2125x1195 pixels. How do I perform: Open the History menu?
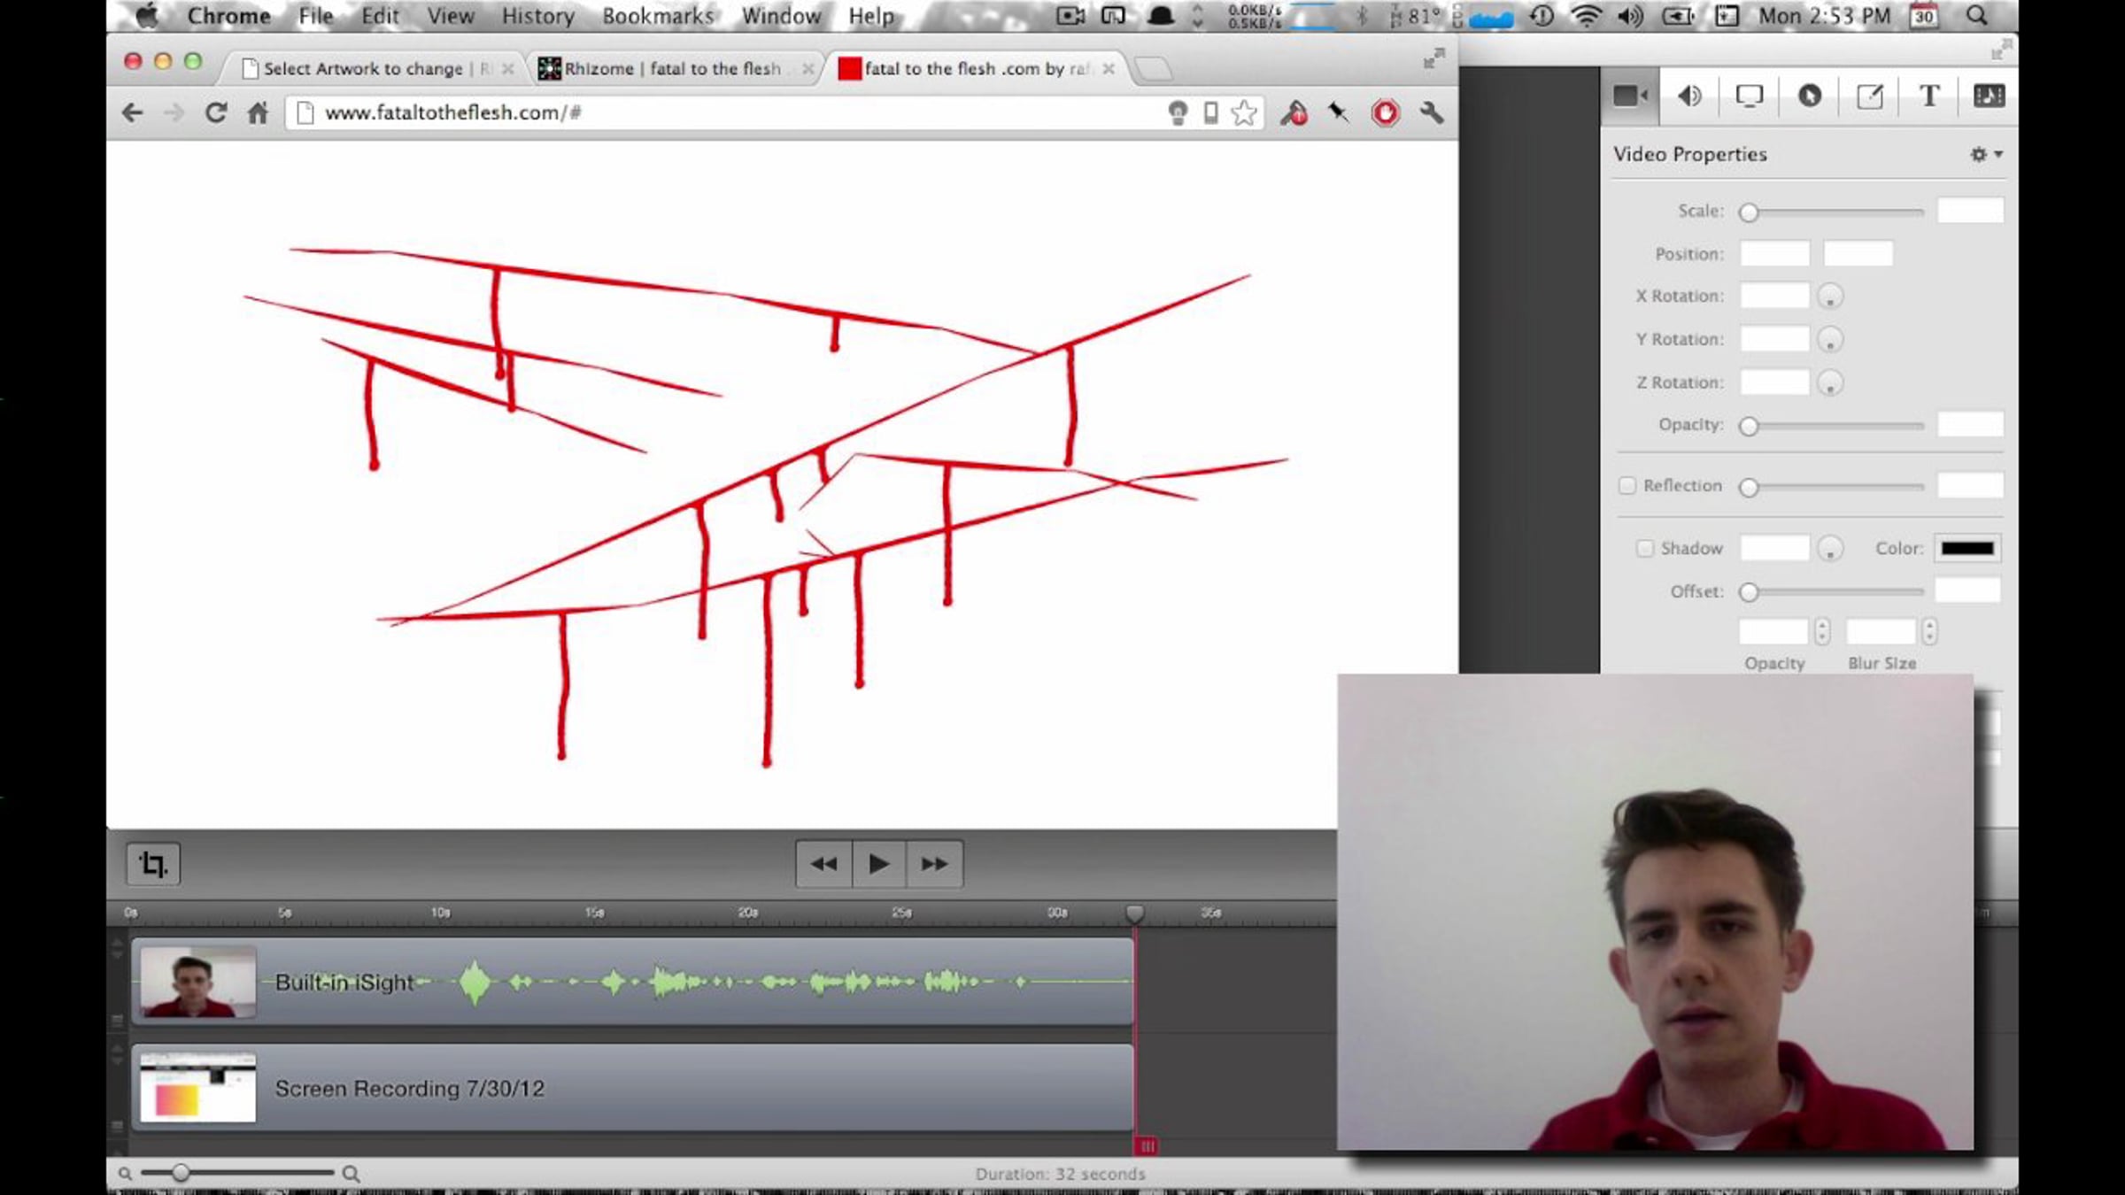click(x=537, y=16)
